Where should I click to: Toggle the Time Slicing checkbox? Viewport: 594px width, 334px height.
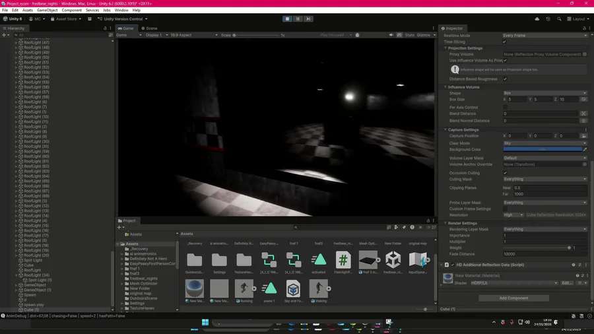[506, 42]
